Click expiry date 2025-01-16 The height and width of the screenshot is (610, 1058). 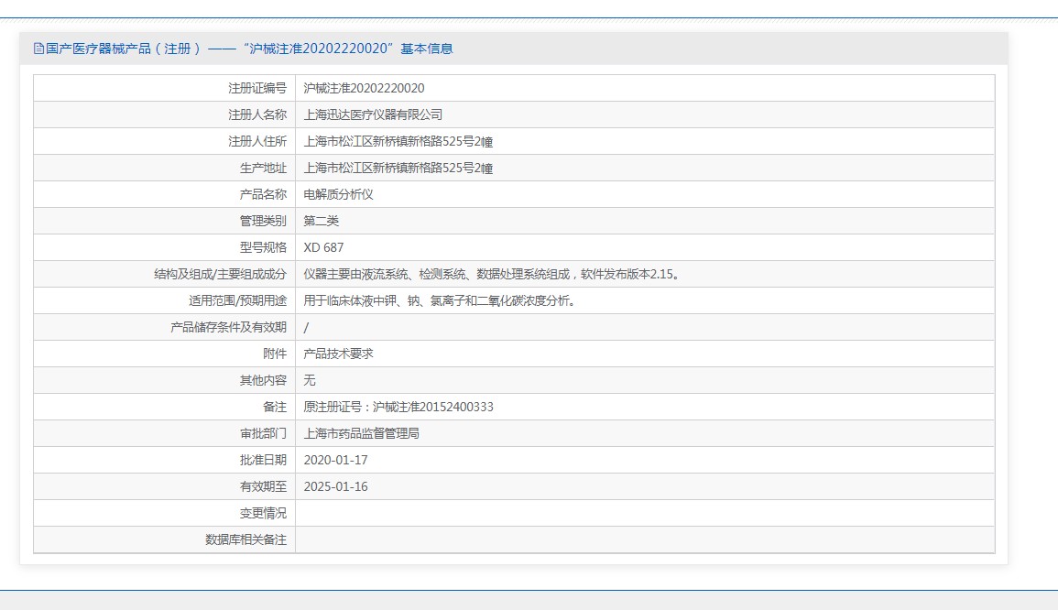(x=335, y=486)
